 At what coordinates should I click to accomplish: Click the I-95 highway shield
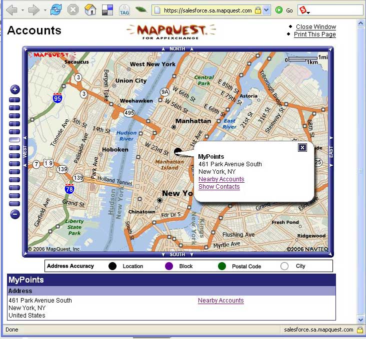click(57, 98)
